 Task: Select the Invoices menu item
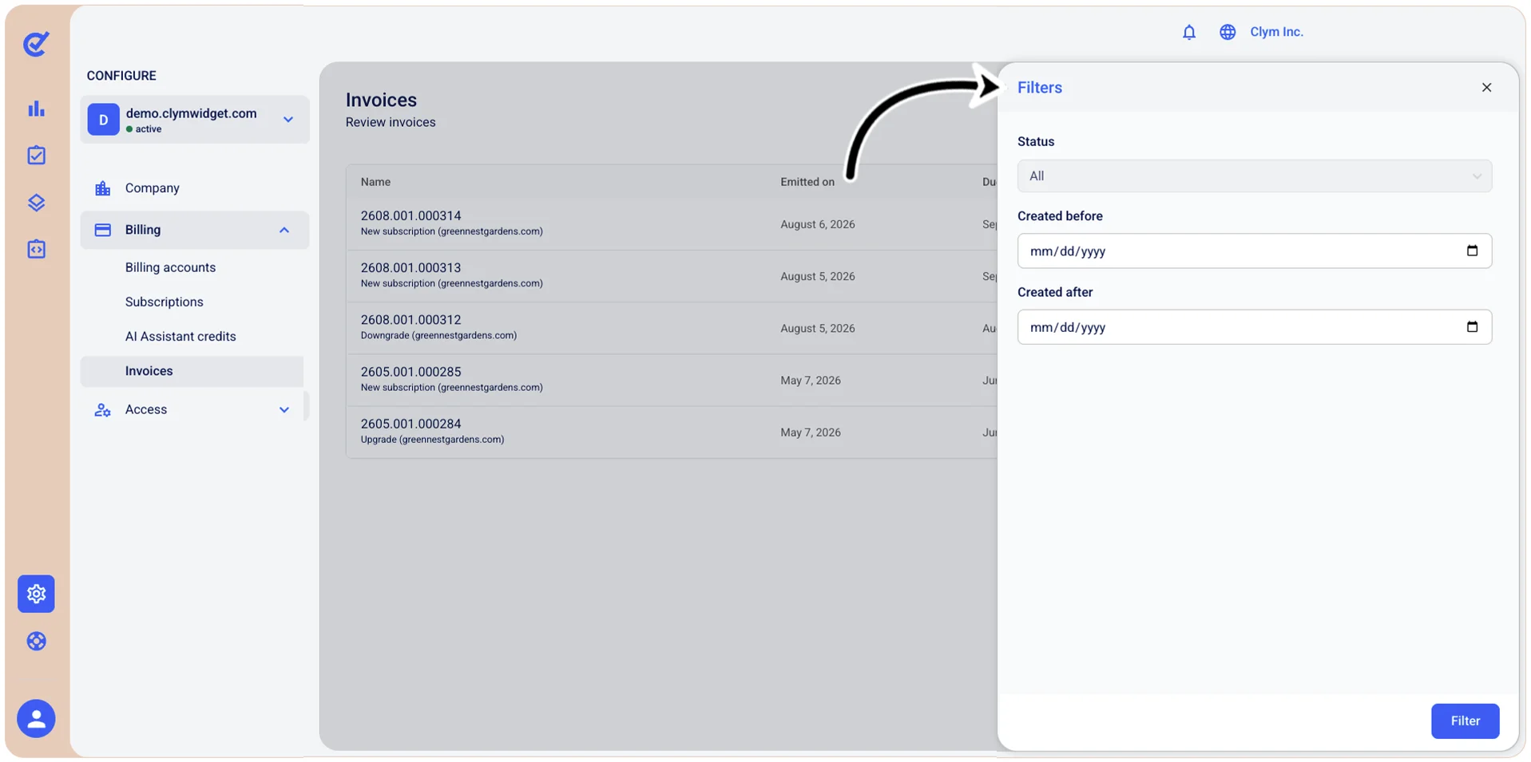tap(192, 371)
